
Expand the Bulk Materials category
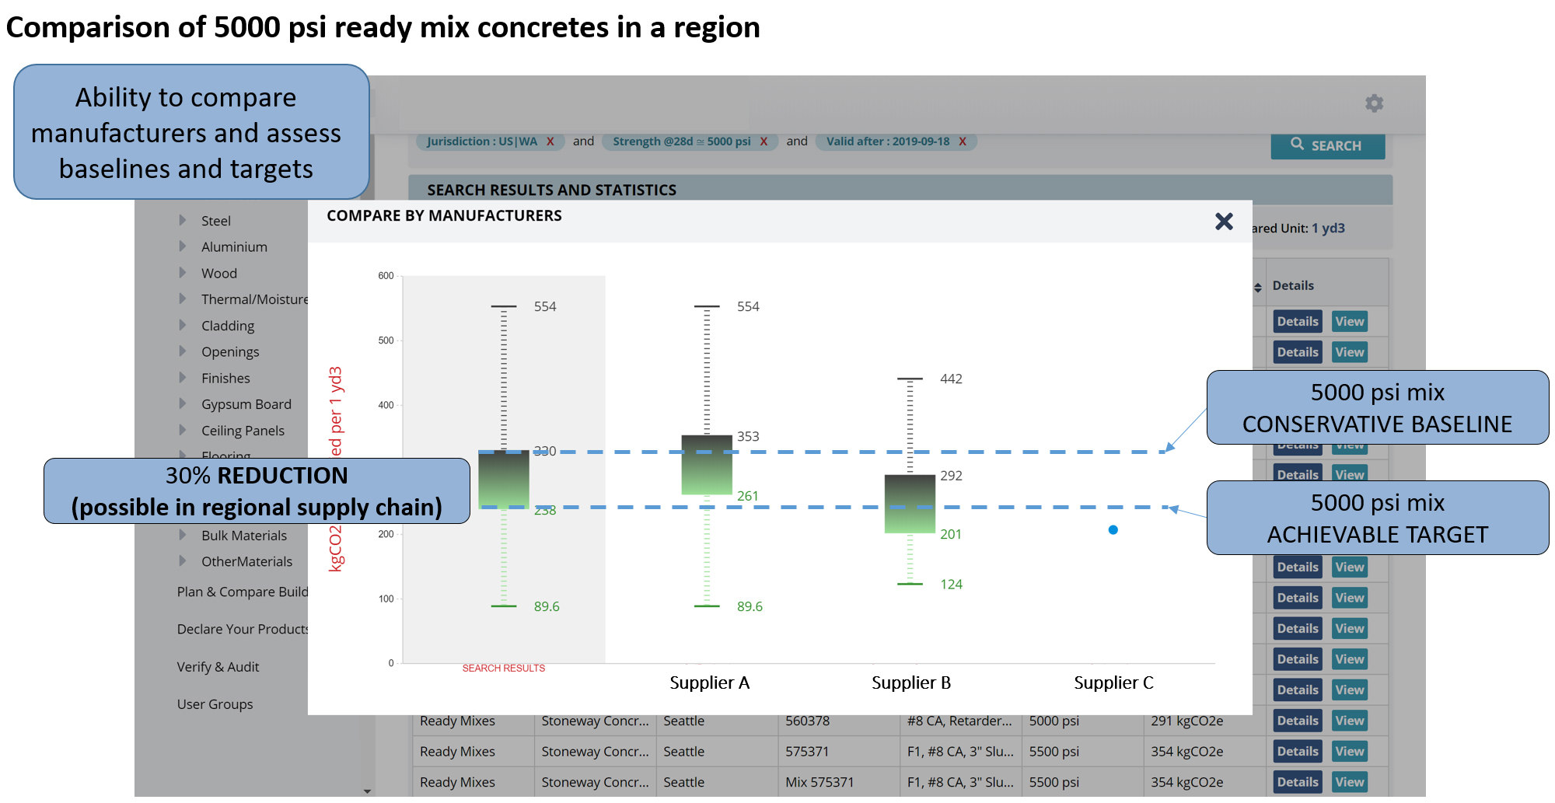coord(183,535)
